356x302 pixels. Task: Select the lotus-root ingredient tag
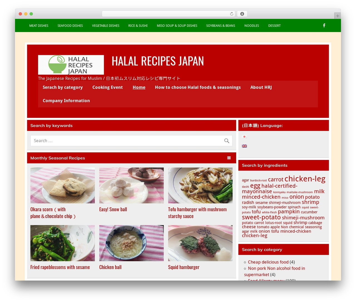point(273,223)
